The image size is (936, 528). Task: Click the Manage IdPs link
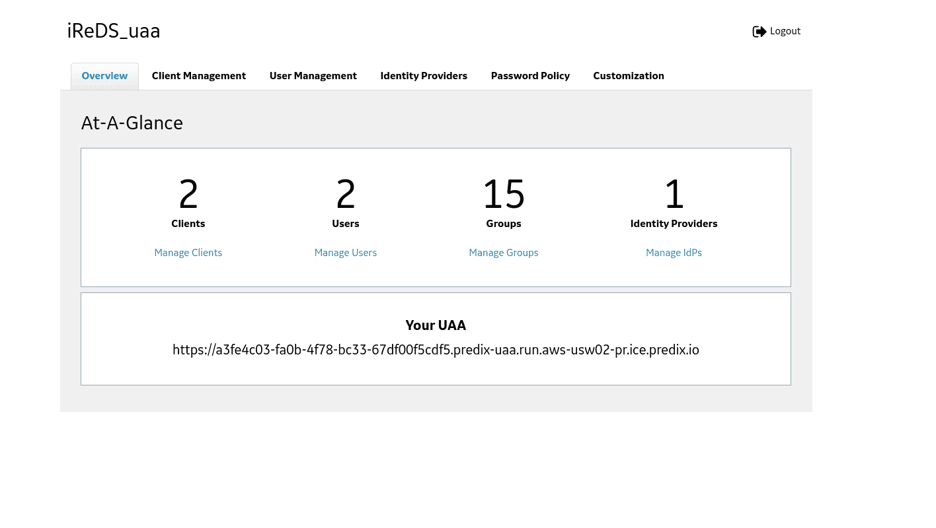click(674, 253)
